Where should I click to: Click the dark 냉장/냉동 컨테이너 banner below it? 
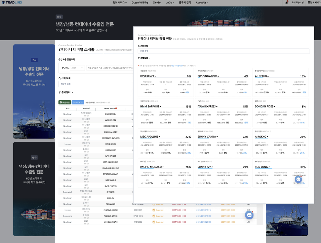point(34,189)
